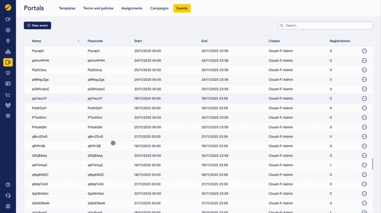
Task: Open actions menu for PlyKCbvy event
Action: 364,70
